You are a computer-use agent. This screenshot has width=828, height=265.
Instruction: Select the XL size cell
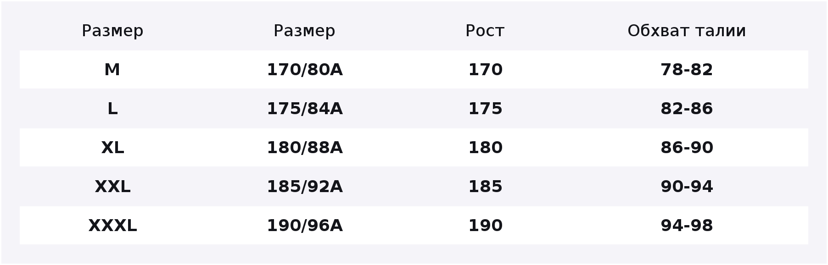(112, 148)
